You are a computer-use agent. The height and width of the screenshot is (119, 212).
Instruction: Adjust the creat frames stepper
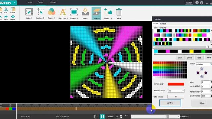click(211, 96)
